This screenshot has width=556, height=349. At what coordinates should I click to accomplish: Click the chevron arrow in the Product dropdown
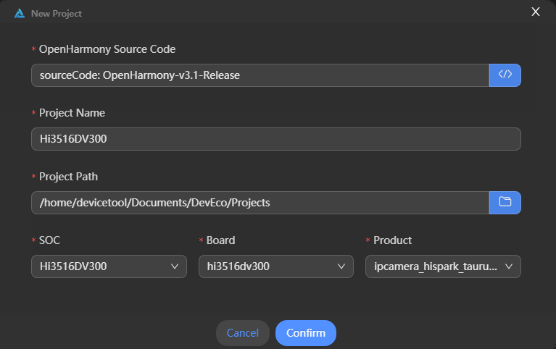click(509, 266)
